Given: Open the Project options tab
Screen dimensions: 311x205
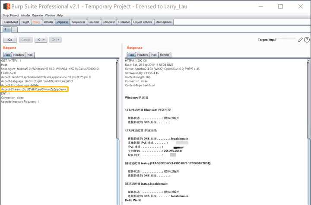Looking at the screenshot, I should (143, 22).
